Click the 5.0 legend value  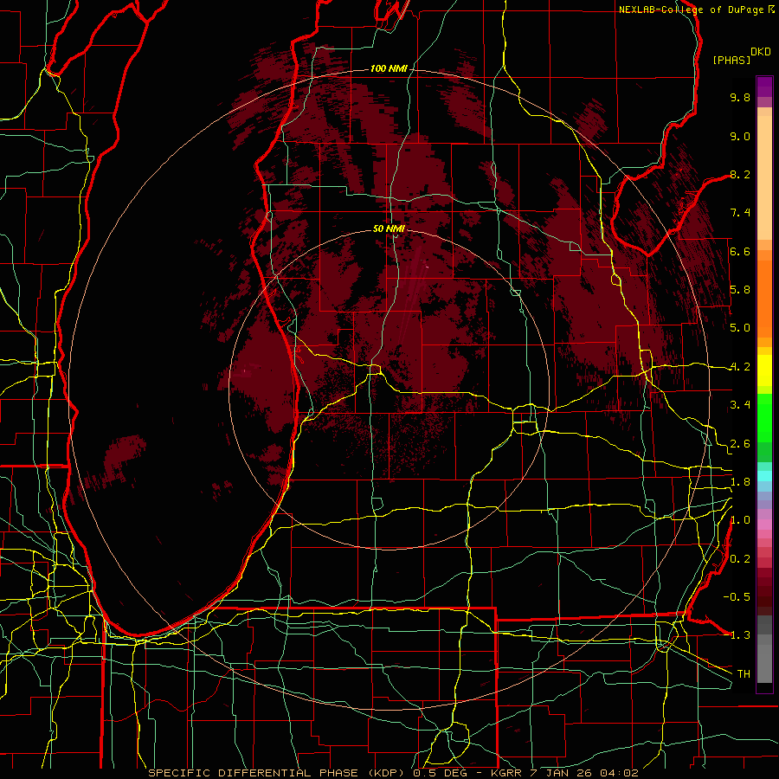(740, 328)
